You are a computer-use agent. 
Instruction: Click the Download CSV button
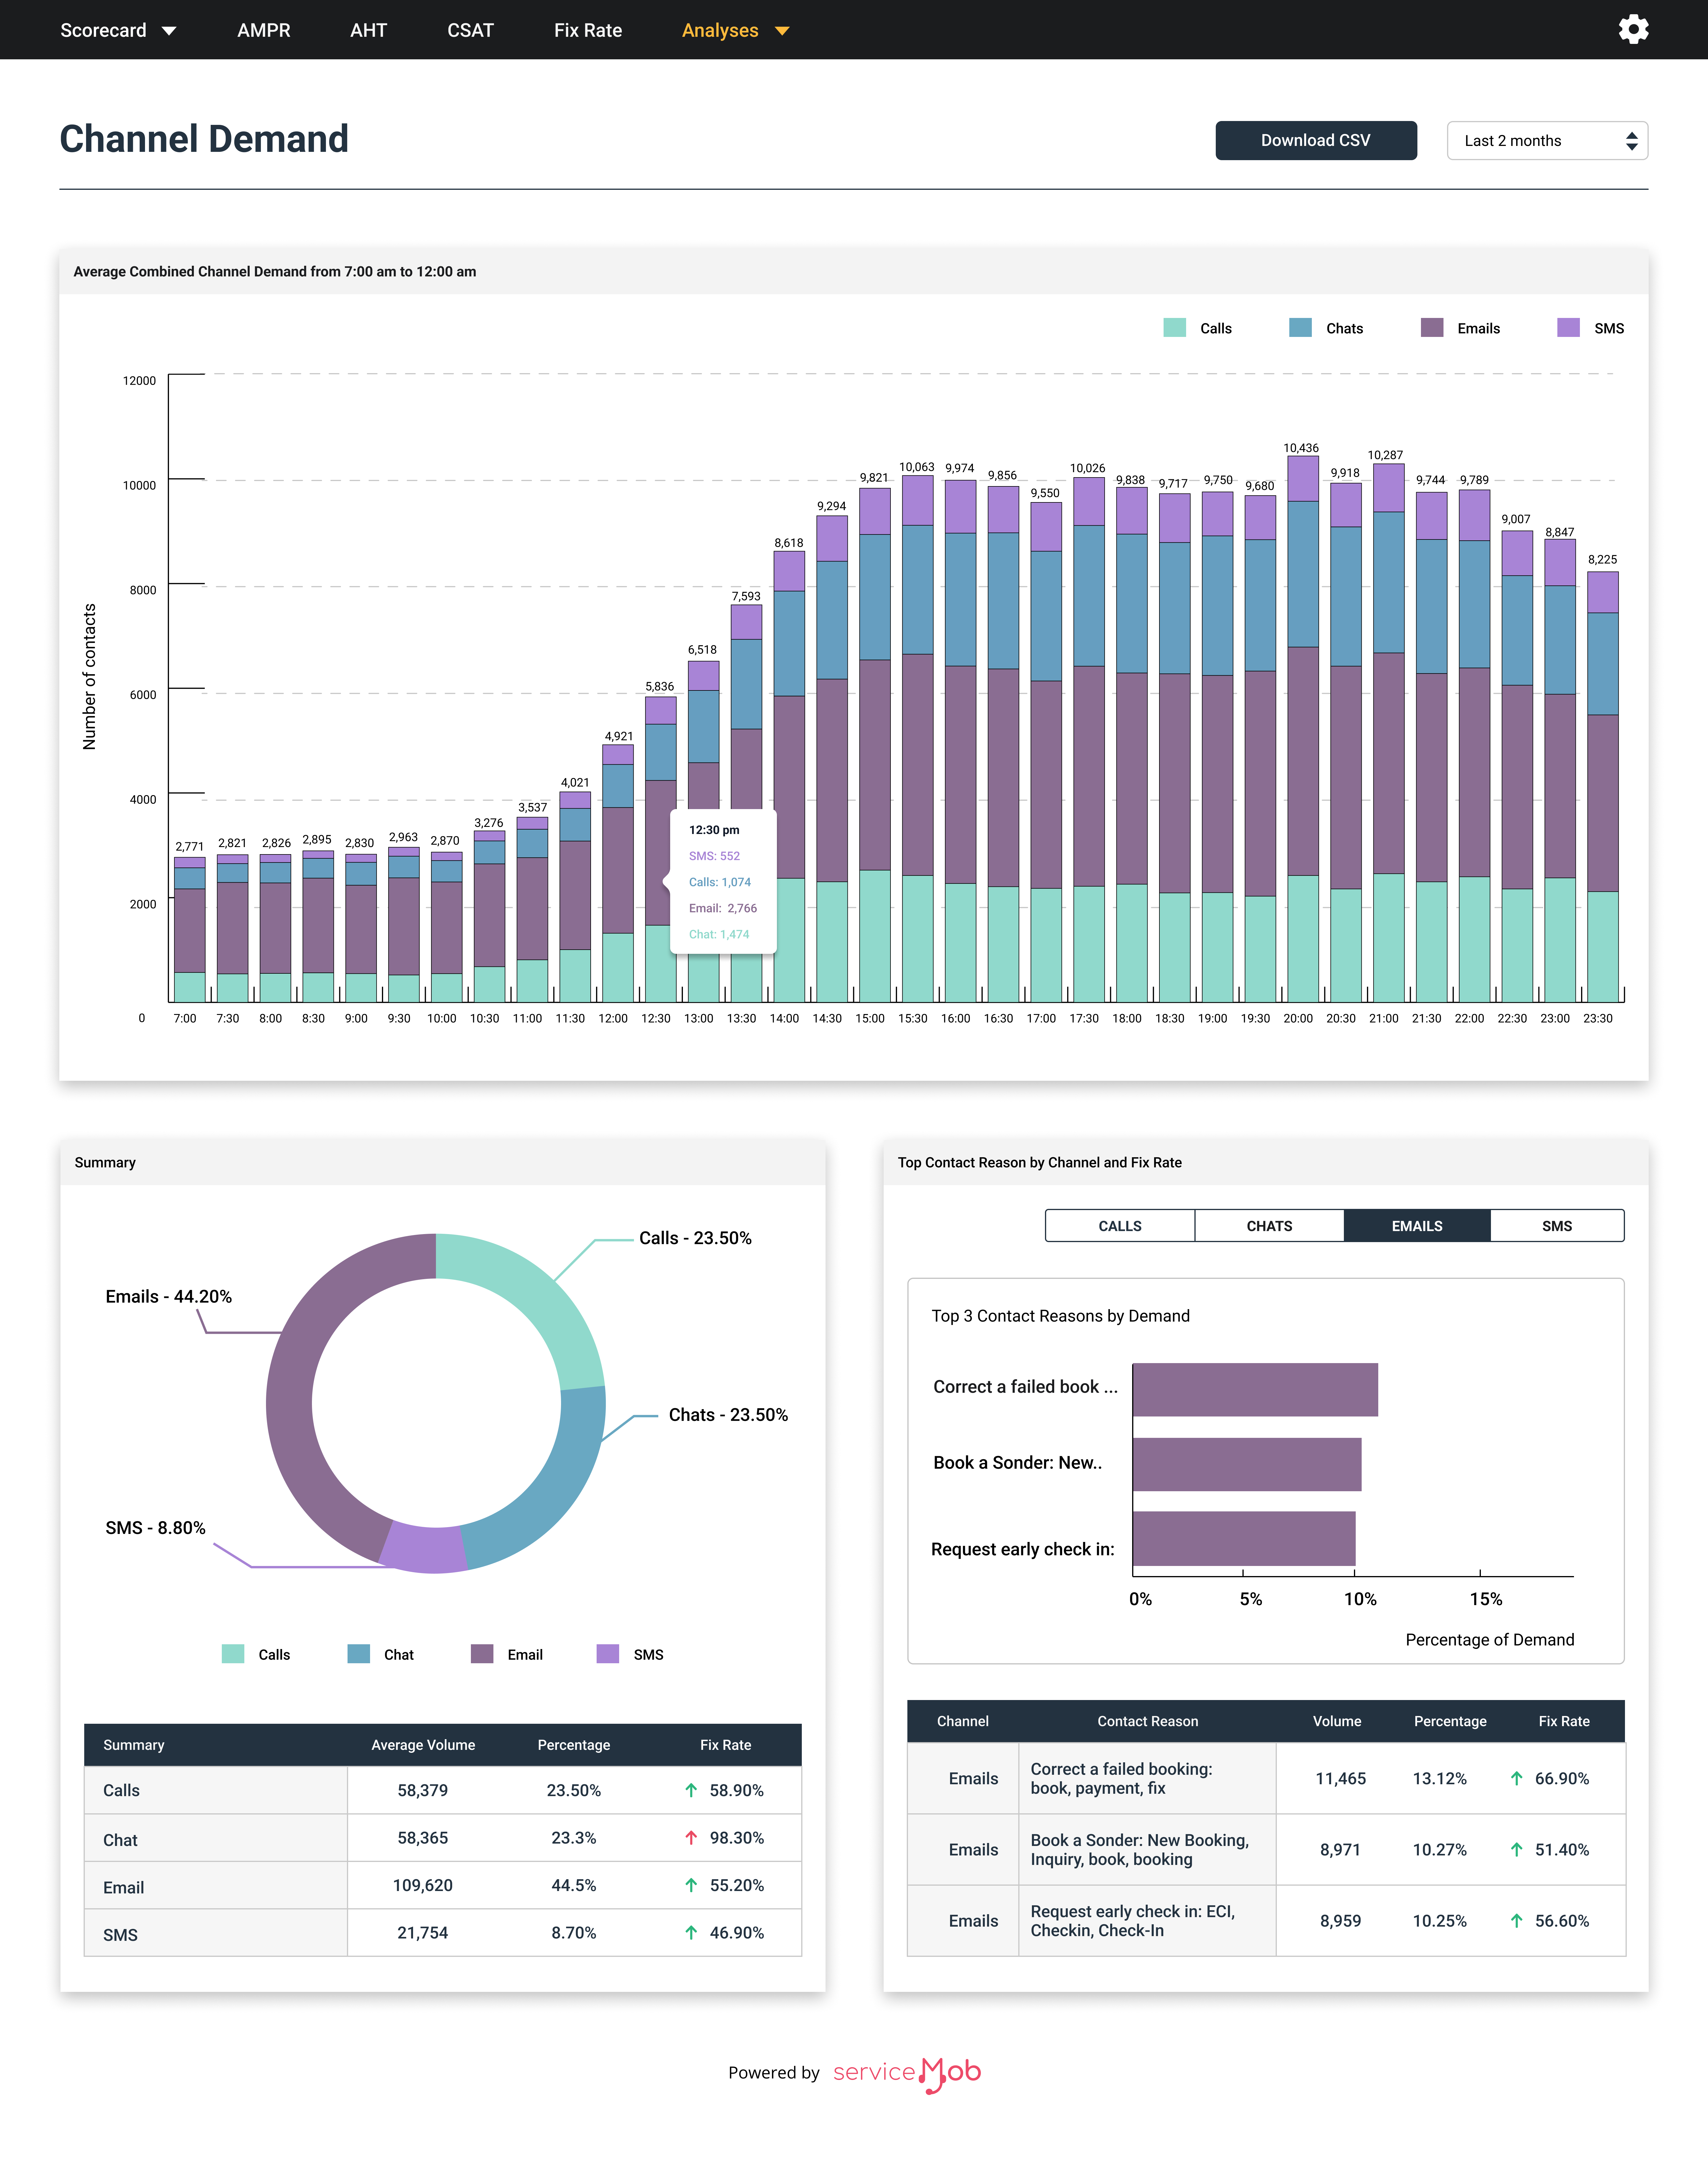[1316, 141]
